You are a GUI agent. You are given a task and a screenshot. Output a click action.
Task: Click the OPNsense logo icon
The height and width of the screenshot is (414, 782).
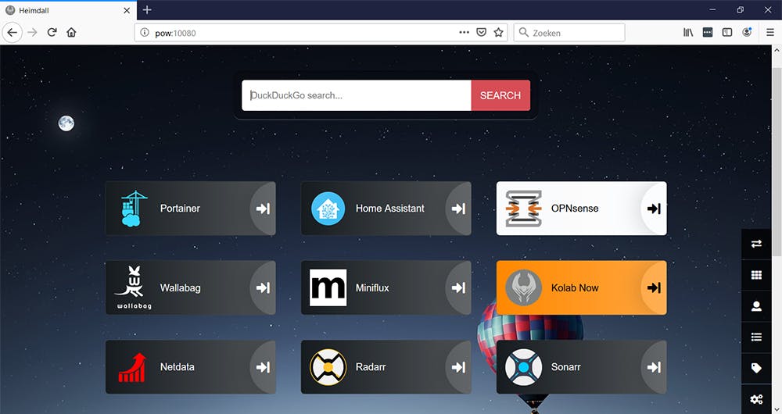(523, 209)
